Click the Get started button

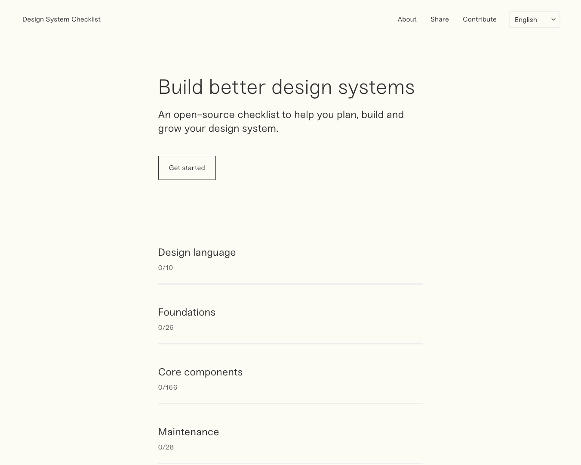click(x=187, y=167)
